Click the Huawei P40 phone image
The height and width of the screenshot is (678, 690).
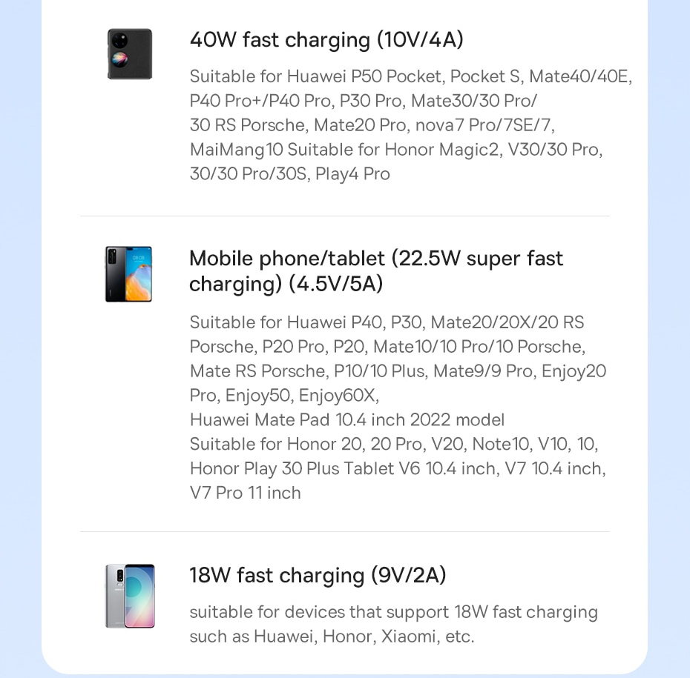tap(128, 274)
